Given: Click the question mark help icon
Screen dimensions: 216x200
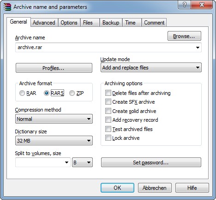Looking at the screenshot, I should tap(185, 5).
